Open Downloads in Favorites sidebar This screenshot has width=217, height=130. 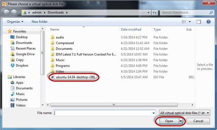[24, 43]
